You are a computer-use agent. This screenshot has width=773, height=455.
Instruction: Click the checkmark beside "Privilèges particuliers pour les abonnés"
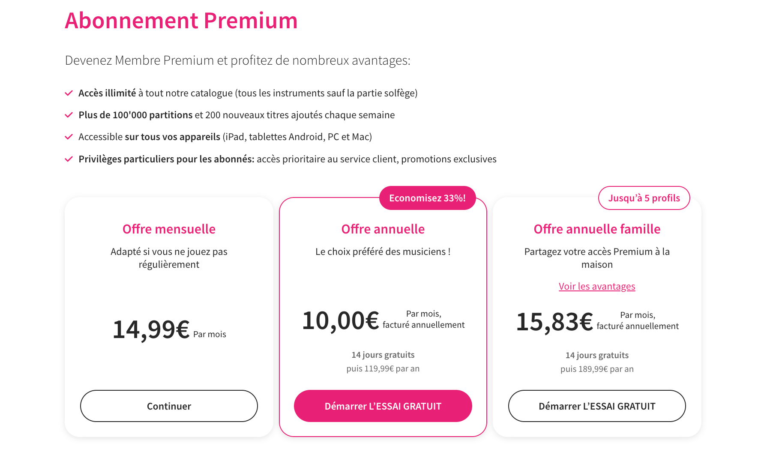[x=69, y=159]
